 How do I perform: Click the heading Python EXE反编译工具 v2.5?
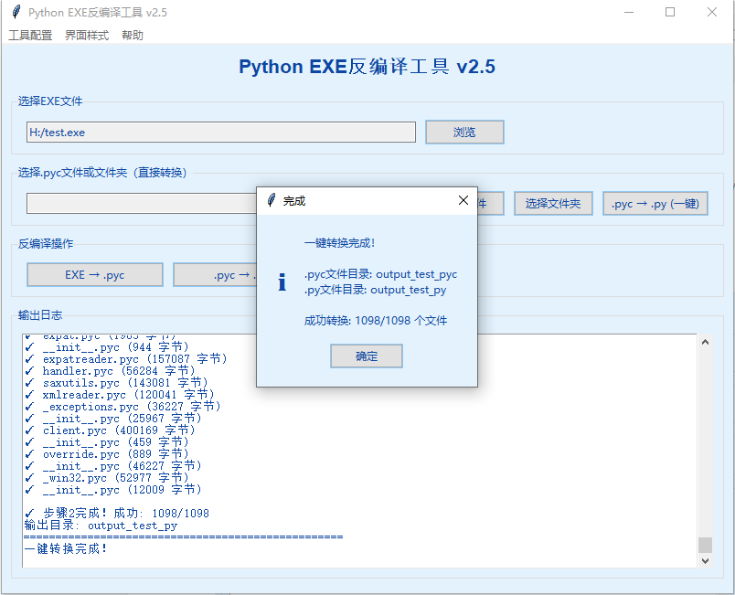click(x=367, y=67)
